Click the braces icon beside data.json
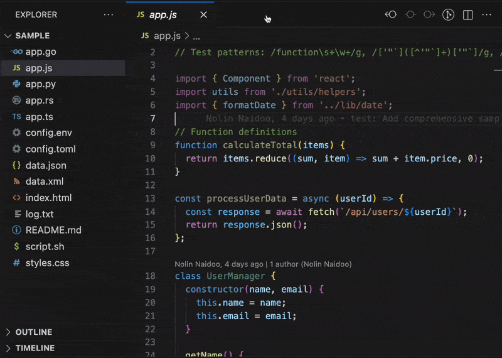Image resolution: width=502 pixels, height=358 pixels. pyautogui.click(x=16, y=165)
